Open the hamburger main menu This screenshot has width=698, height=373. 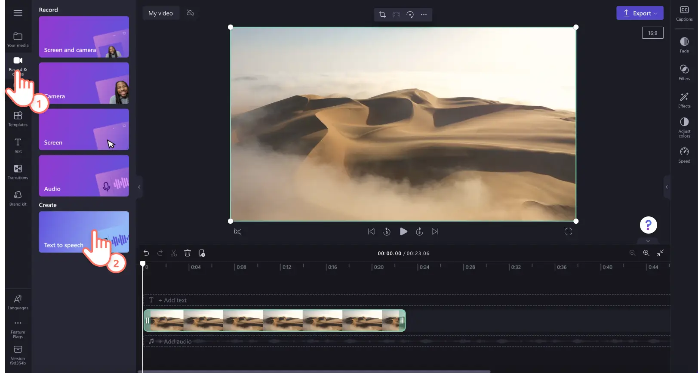pyautogui.click(x=18, y=13)
